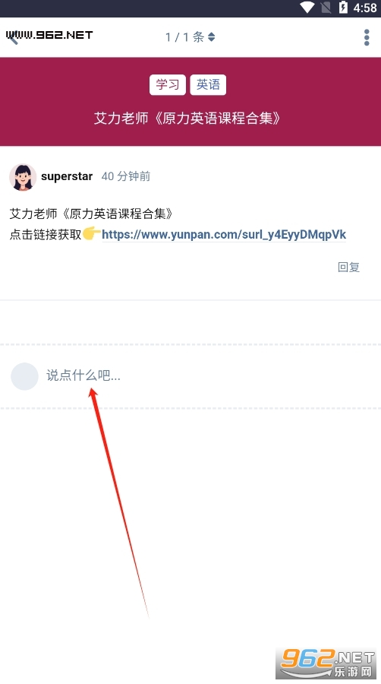This screenshot has height=684, width=381.
Task: Open superstar's avatar picture
Action: pos(23,177)
